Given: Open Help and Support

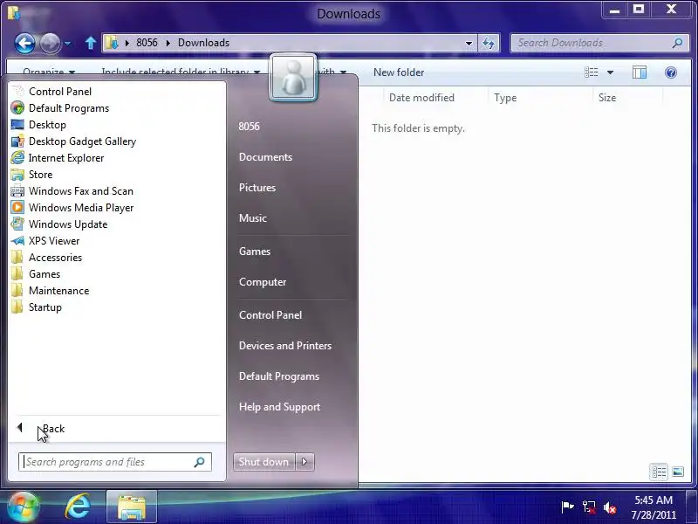Looking at the screenshot, I should coord(279,407).
